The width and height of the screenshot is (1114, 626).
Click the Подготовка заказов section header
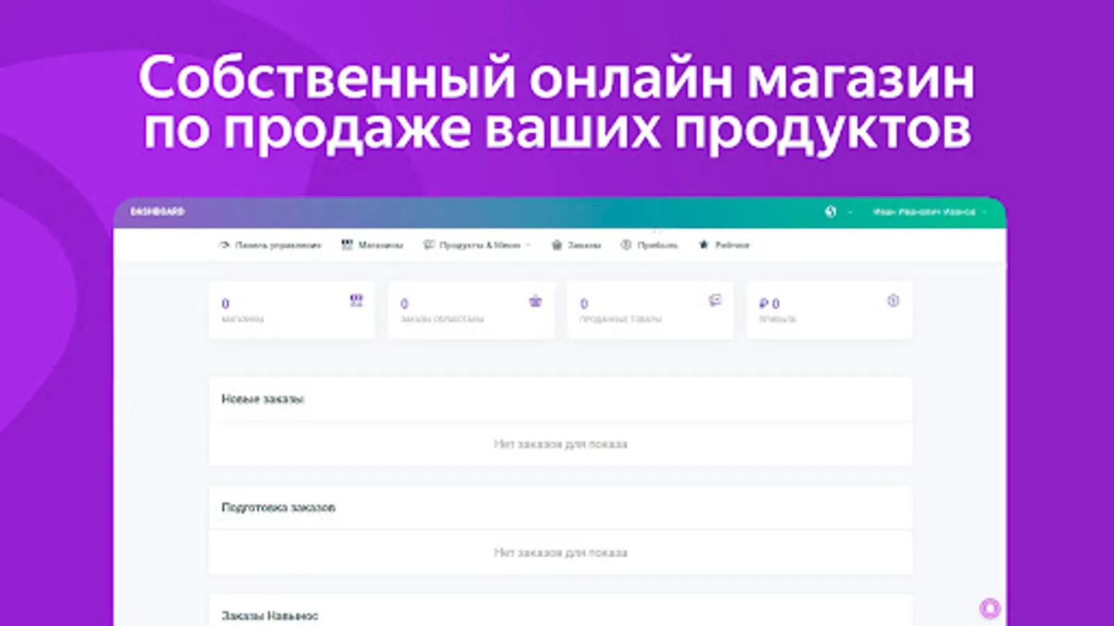278,508
